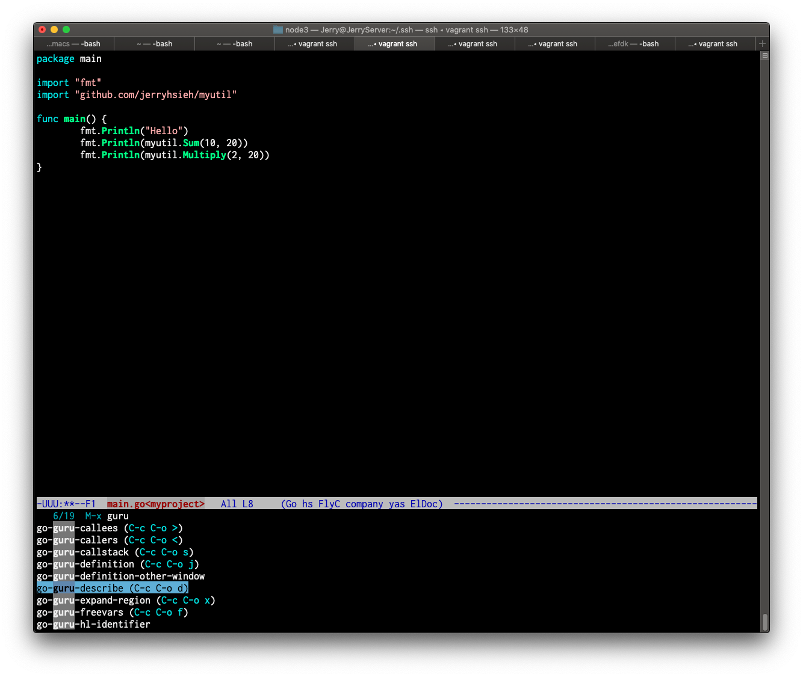The width and height of the screenshot is (803, 677).
Task: Open the hs mode-line menu
Action: pyautogui.click(x=307, y=504)
